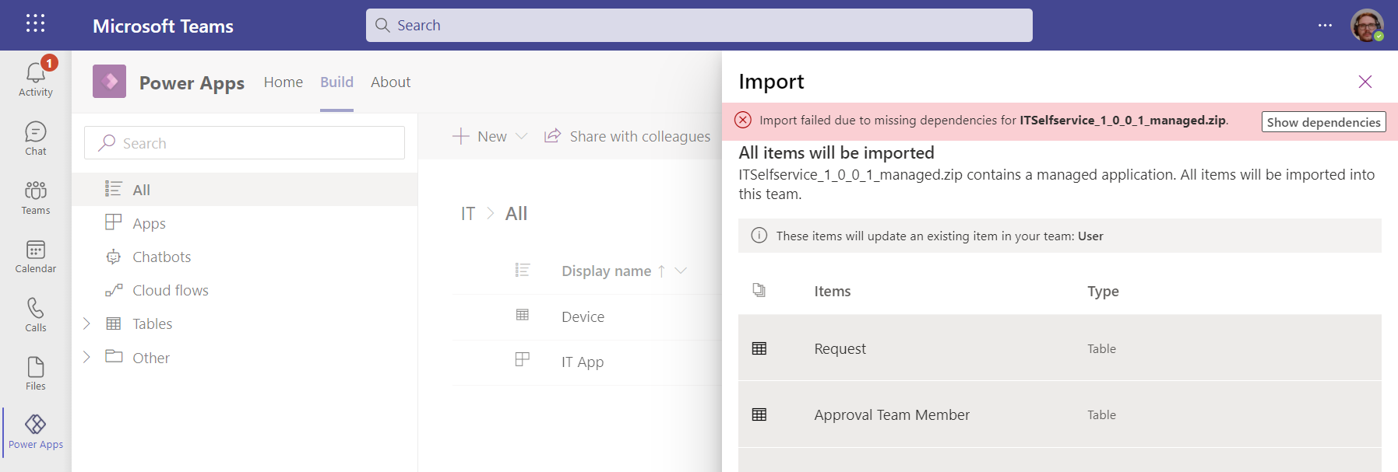Image resolution: width=1398 pixels, height=472 pixels.
Task: Click Show dependencies button
Action: pyautogui.click(x=1323, y=121)
